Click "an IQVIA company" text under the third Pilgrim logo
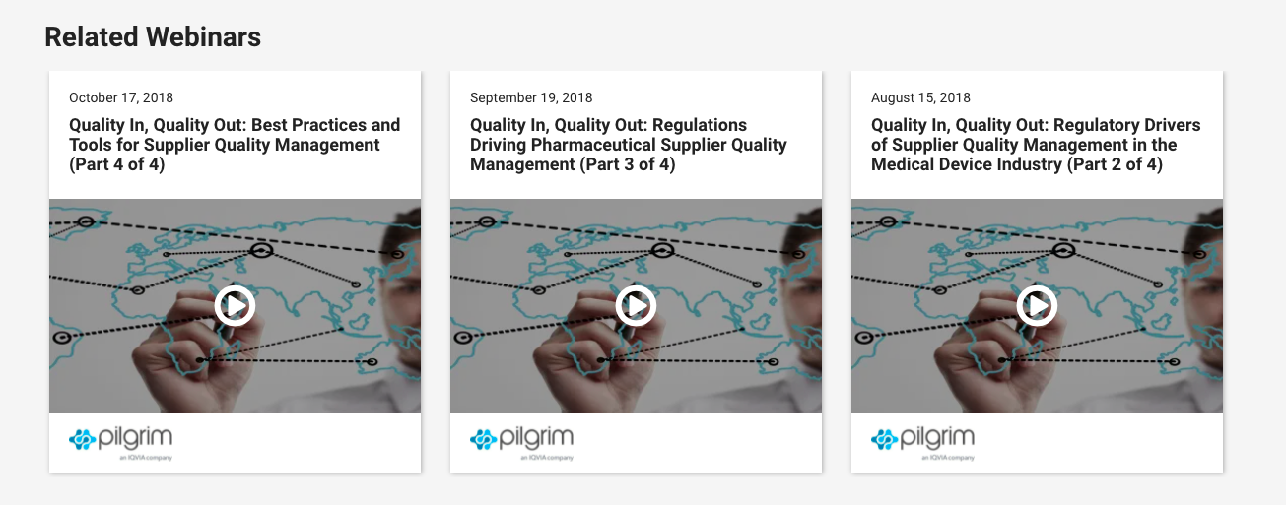The image size is (1286, 505). pyautogui.click(x=947, y=458)
